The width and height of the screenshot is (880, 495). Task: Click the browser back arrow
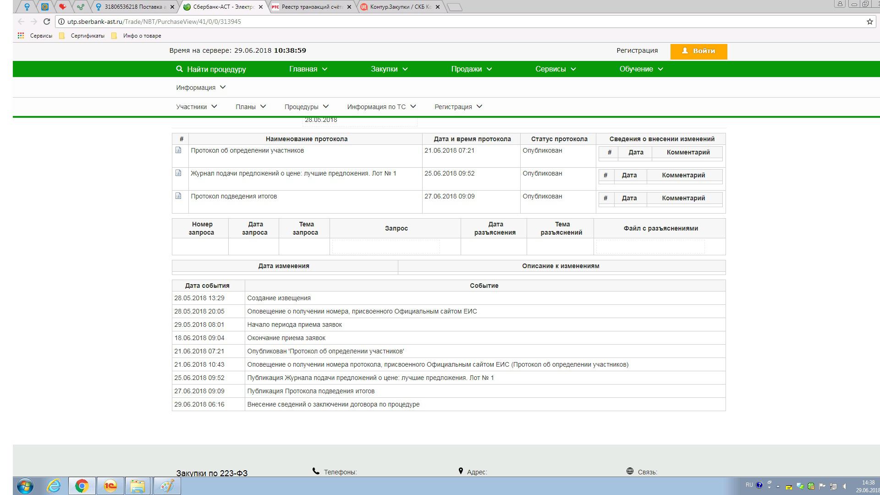(21, 22)
